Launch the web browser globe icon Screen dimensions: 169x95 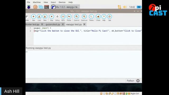(x=35, y=7)
